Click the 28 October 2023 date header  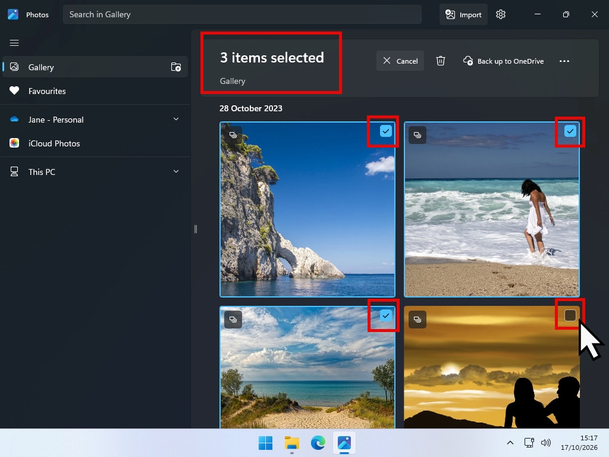(251, 108)
